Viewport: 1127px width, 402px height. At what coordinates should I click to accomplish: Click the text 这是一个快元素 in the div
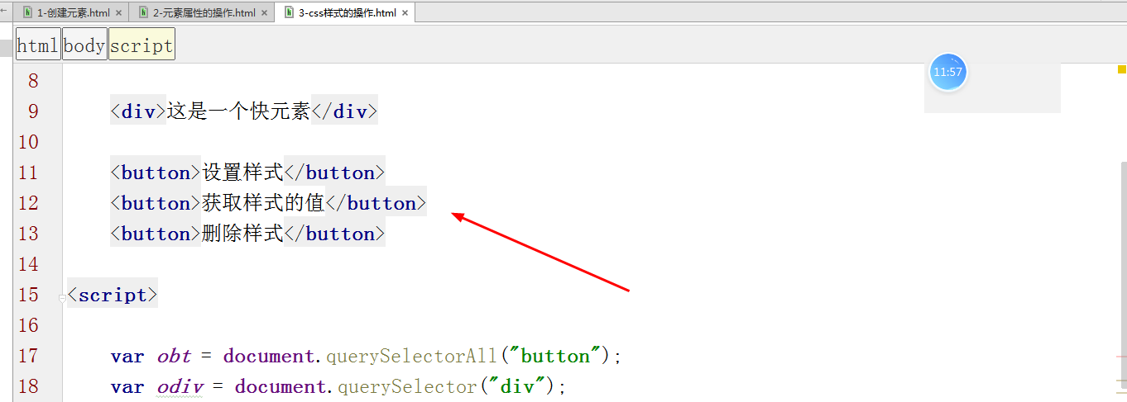pyautogui.click(x=239, y=111)
